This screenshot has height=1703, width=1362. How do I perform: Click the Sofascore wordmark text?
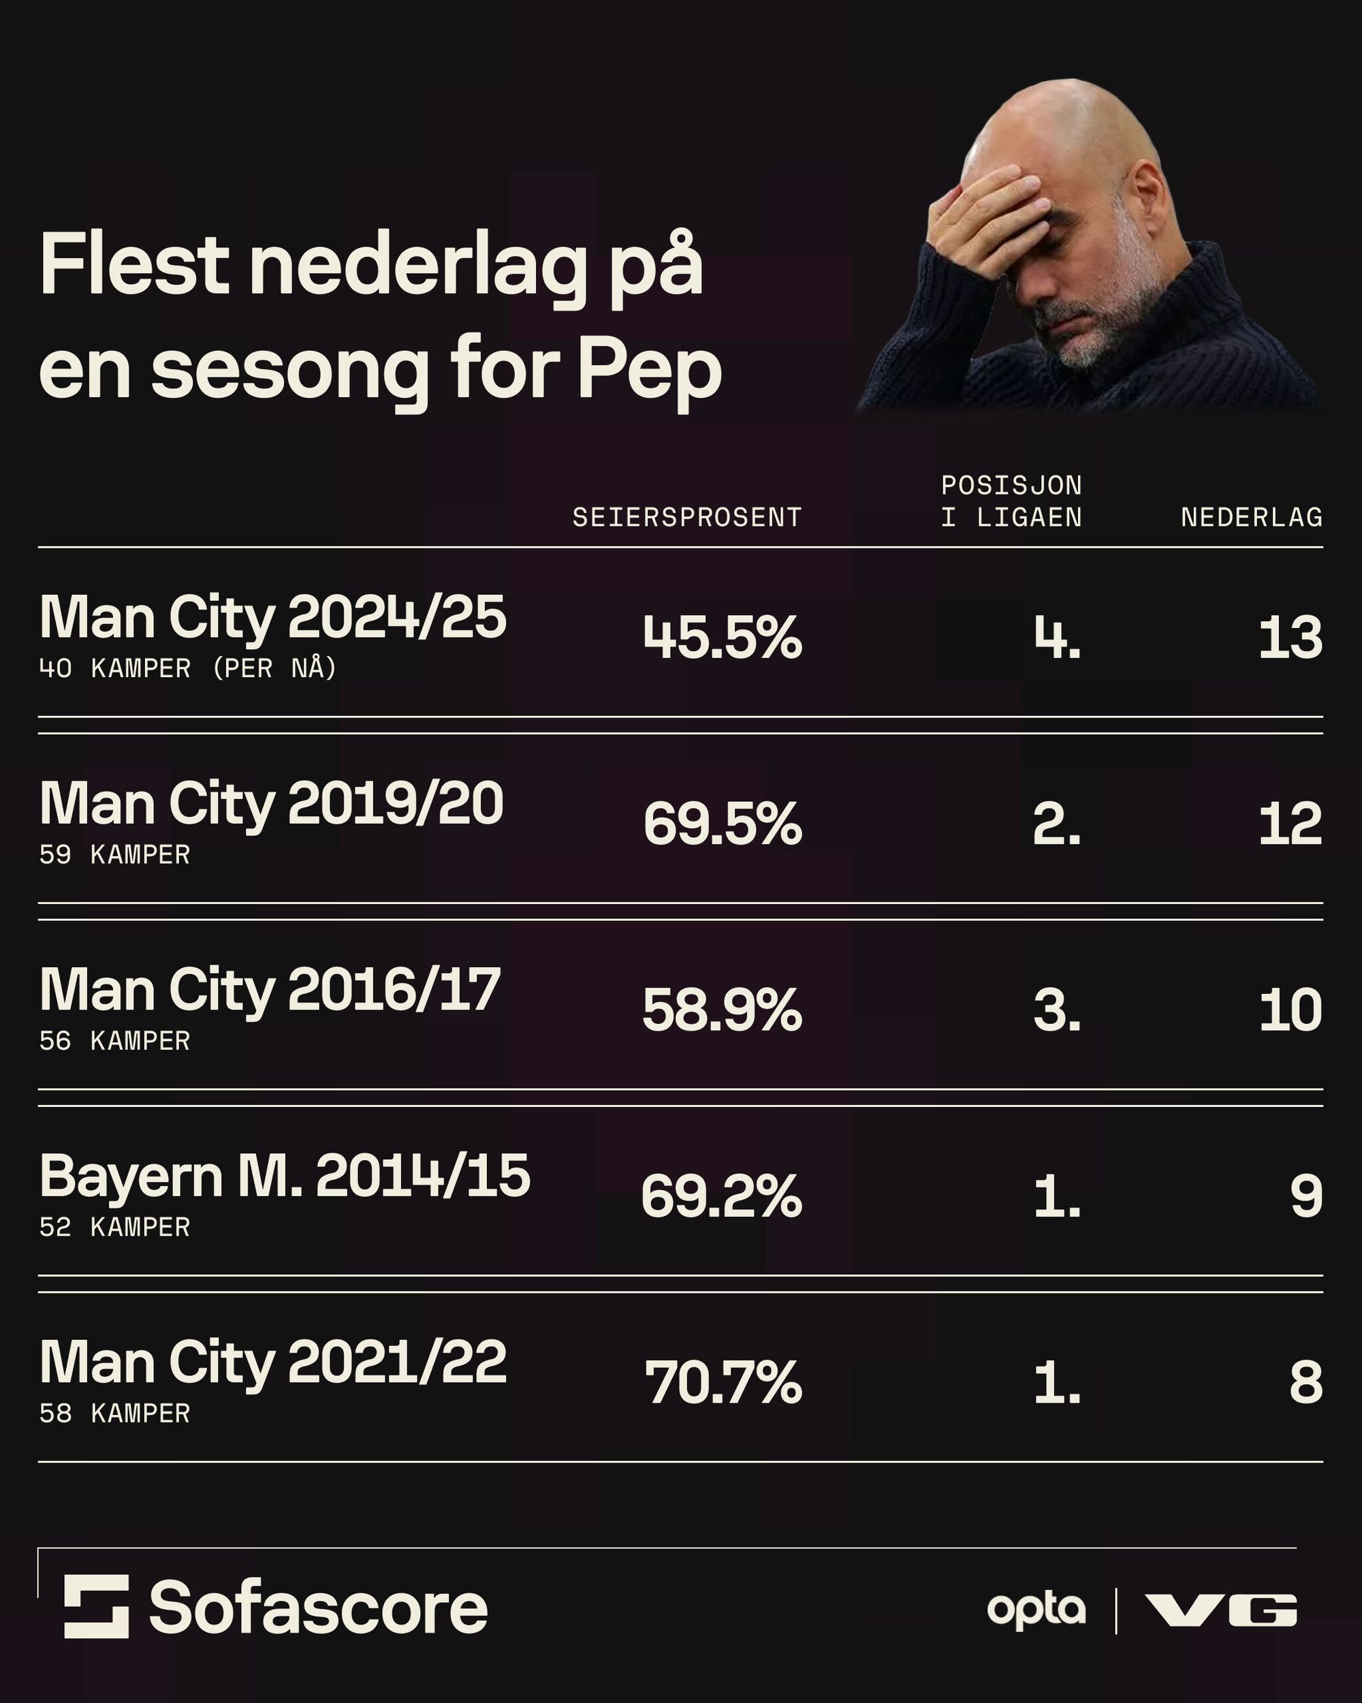pyautogui.click(x=318, y=1607)
